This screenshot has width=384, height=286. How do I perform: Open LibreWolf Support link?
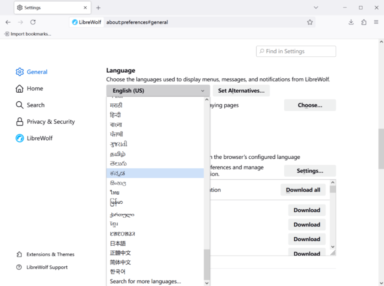pos(42,267)
